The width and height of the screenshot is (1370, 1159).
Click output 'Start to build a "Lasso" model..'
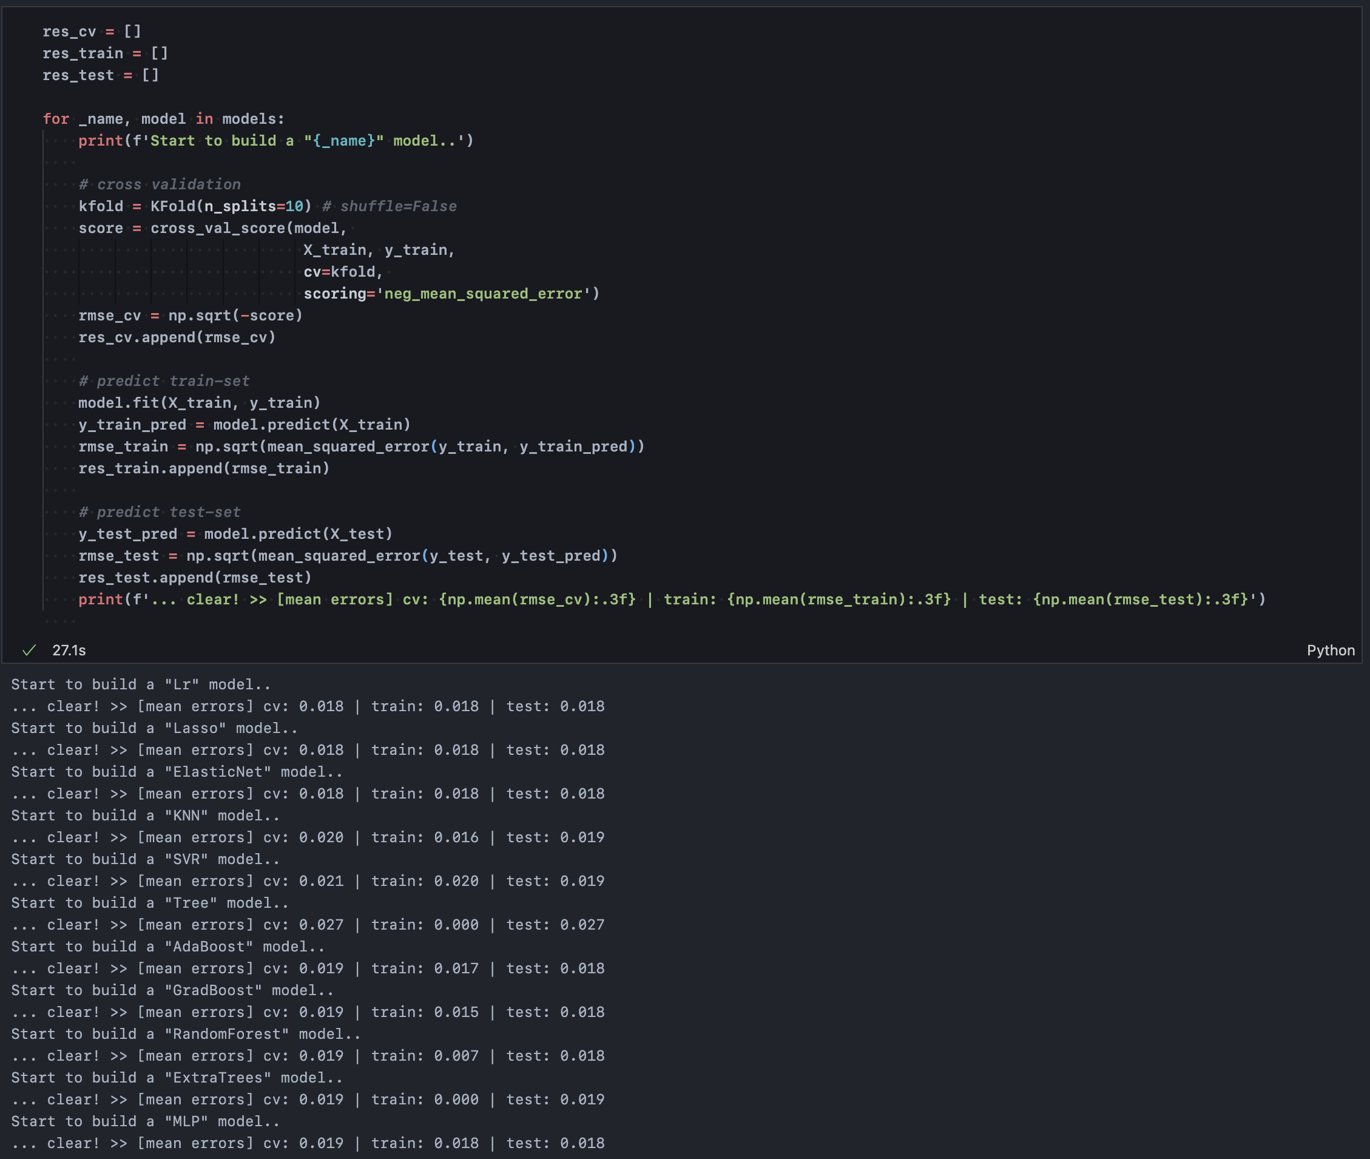154,729
